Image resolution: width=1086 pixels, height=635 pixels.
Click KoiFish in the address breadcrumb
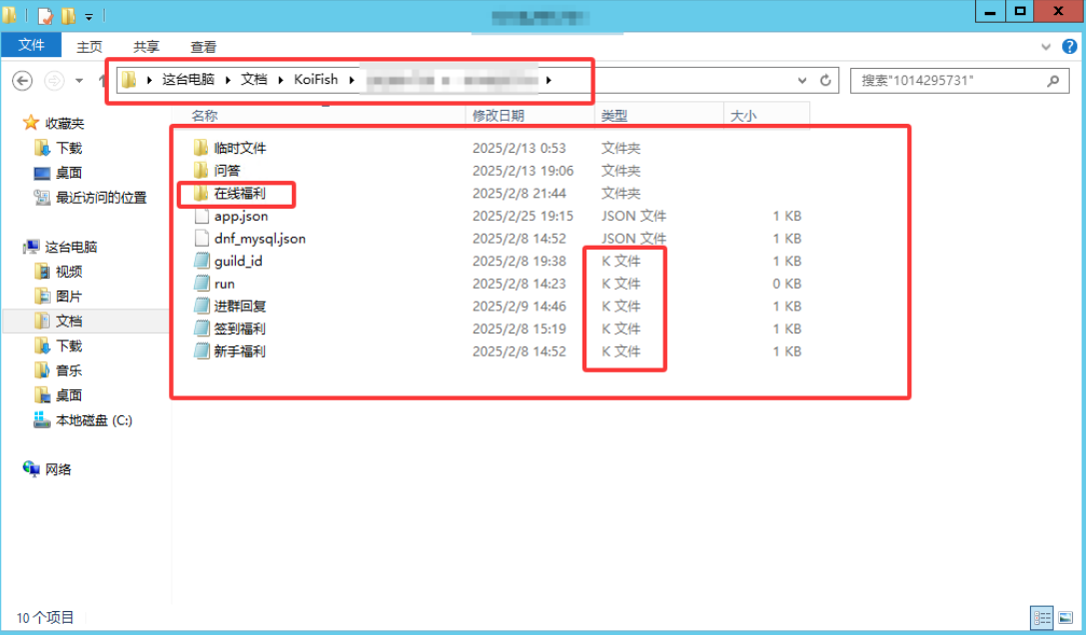(316, 80)
